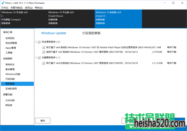Select the Windows 10 专业版 C: local disk image
This screenshot has width=187, height=131.
[24, 19]
